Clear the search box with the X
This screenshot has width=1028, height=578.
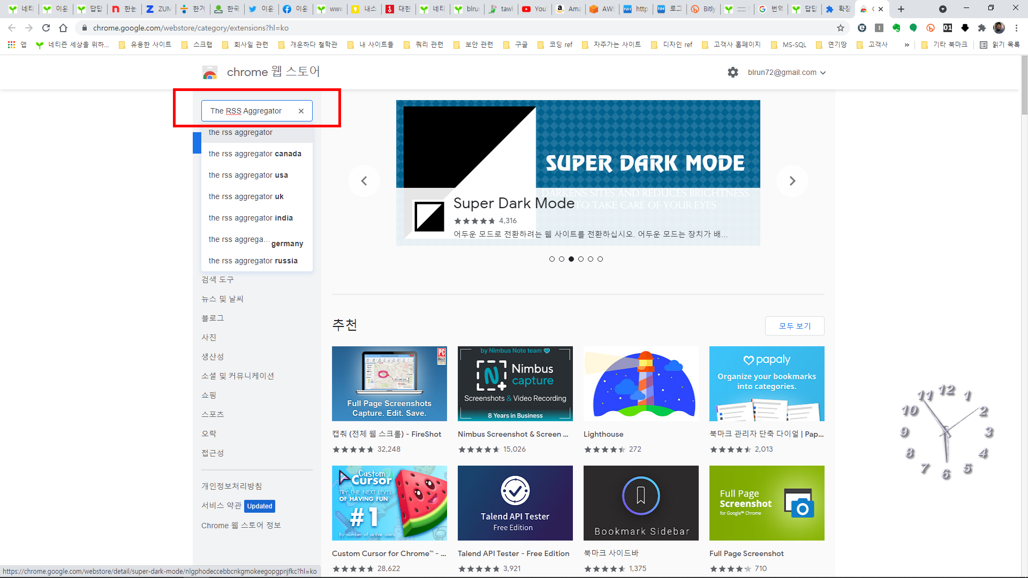tap(301, 111)
